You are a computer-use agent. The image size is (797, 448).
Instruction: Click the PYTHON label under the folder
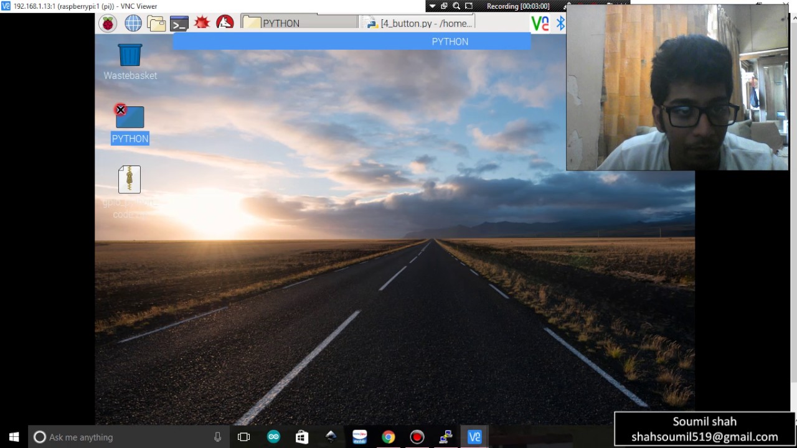point(130,138)
